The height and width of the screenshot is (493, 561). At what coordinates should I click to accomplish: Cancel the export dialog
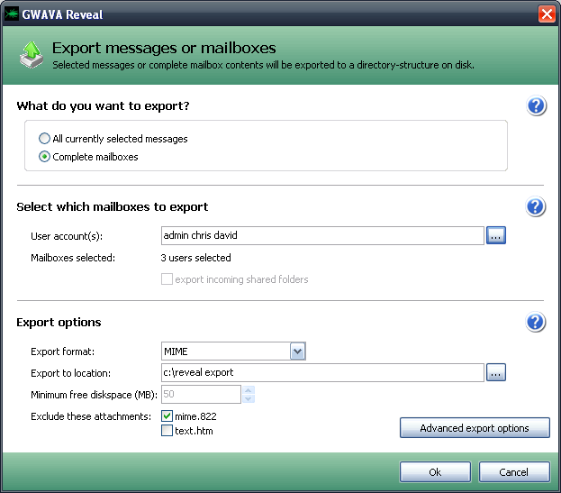coord(514,472)
